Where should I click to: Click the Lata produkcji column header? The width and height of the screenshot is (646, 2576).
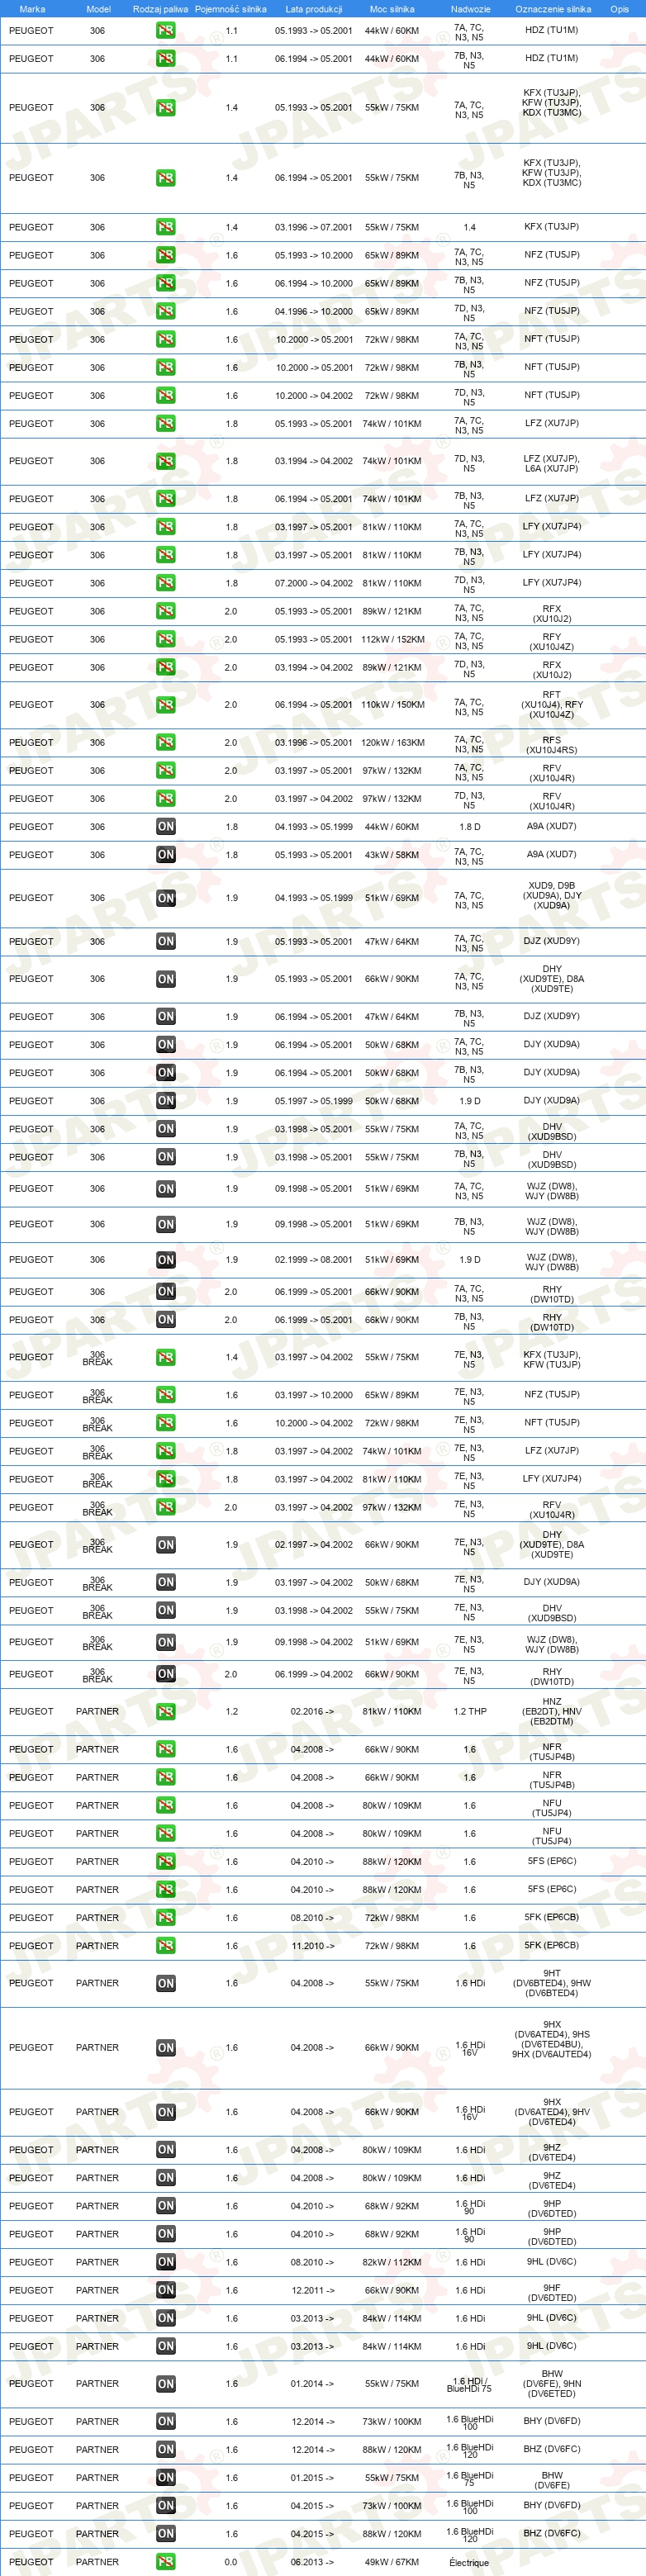click(x=314, y=9)
